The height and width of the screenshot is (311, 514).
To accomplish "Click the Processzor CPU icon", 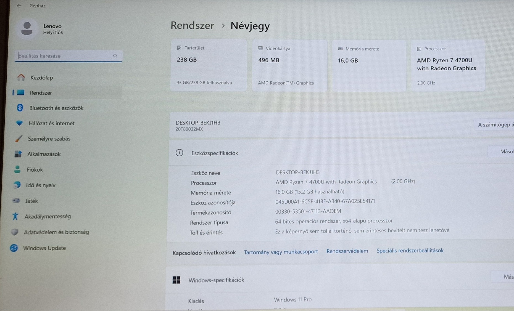I will (419, 49).
